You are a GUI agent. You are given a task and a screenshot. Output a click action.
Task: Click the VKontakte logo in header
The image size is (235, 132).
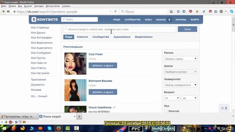(x=44, y=19)
